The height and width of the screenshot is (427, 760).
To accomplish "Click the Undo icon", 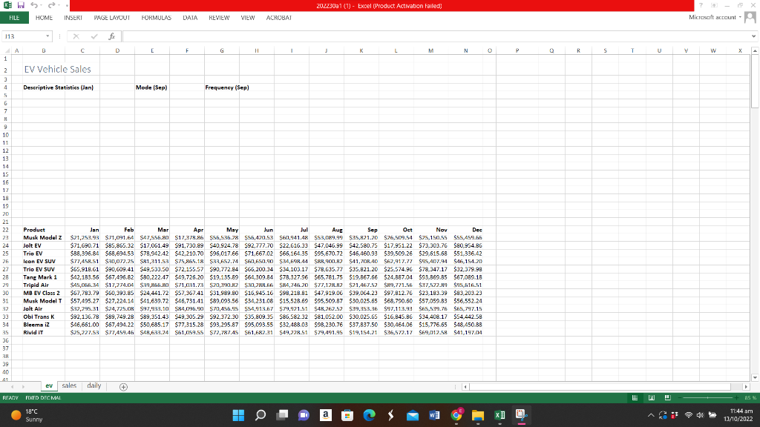I will point(36,4).
